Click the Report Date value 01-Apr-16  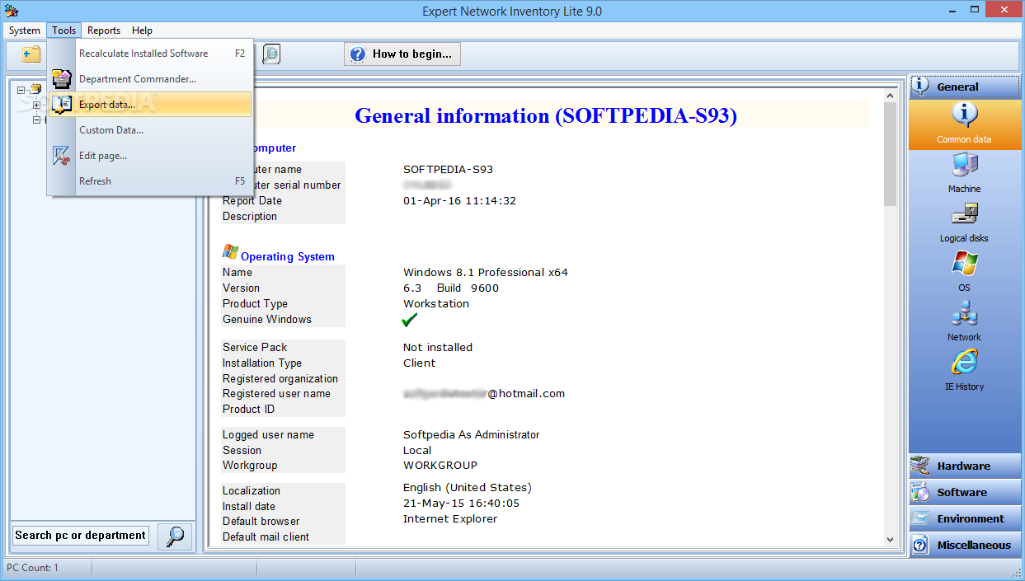pyautogui.click(x=459, y=201)
